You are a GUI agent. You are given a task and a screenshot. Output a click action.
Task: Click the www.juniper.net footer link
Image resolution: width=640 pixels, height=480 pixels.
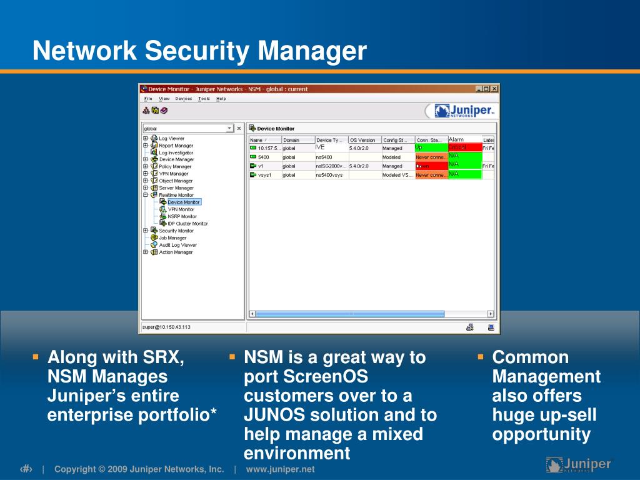coord(281,469)
